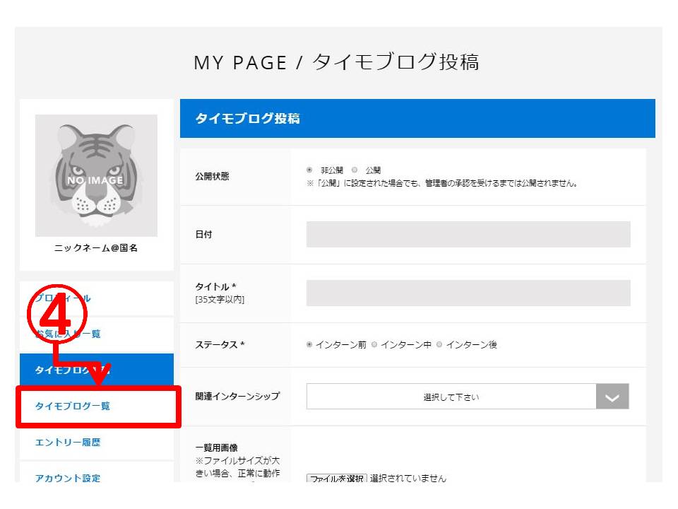The width and height of the screenshot is (678, 509).
Task: Click the 公開状態 label
Action: (x=213, y=176)
